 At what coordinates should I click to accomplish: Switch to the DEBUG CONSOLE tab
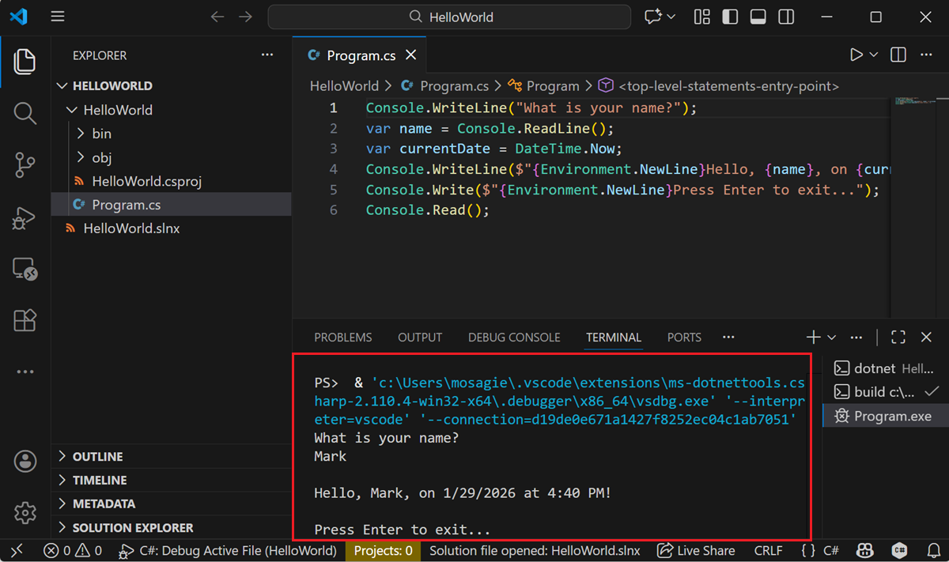pos(513,337)
